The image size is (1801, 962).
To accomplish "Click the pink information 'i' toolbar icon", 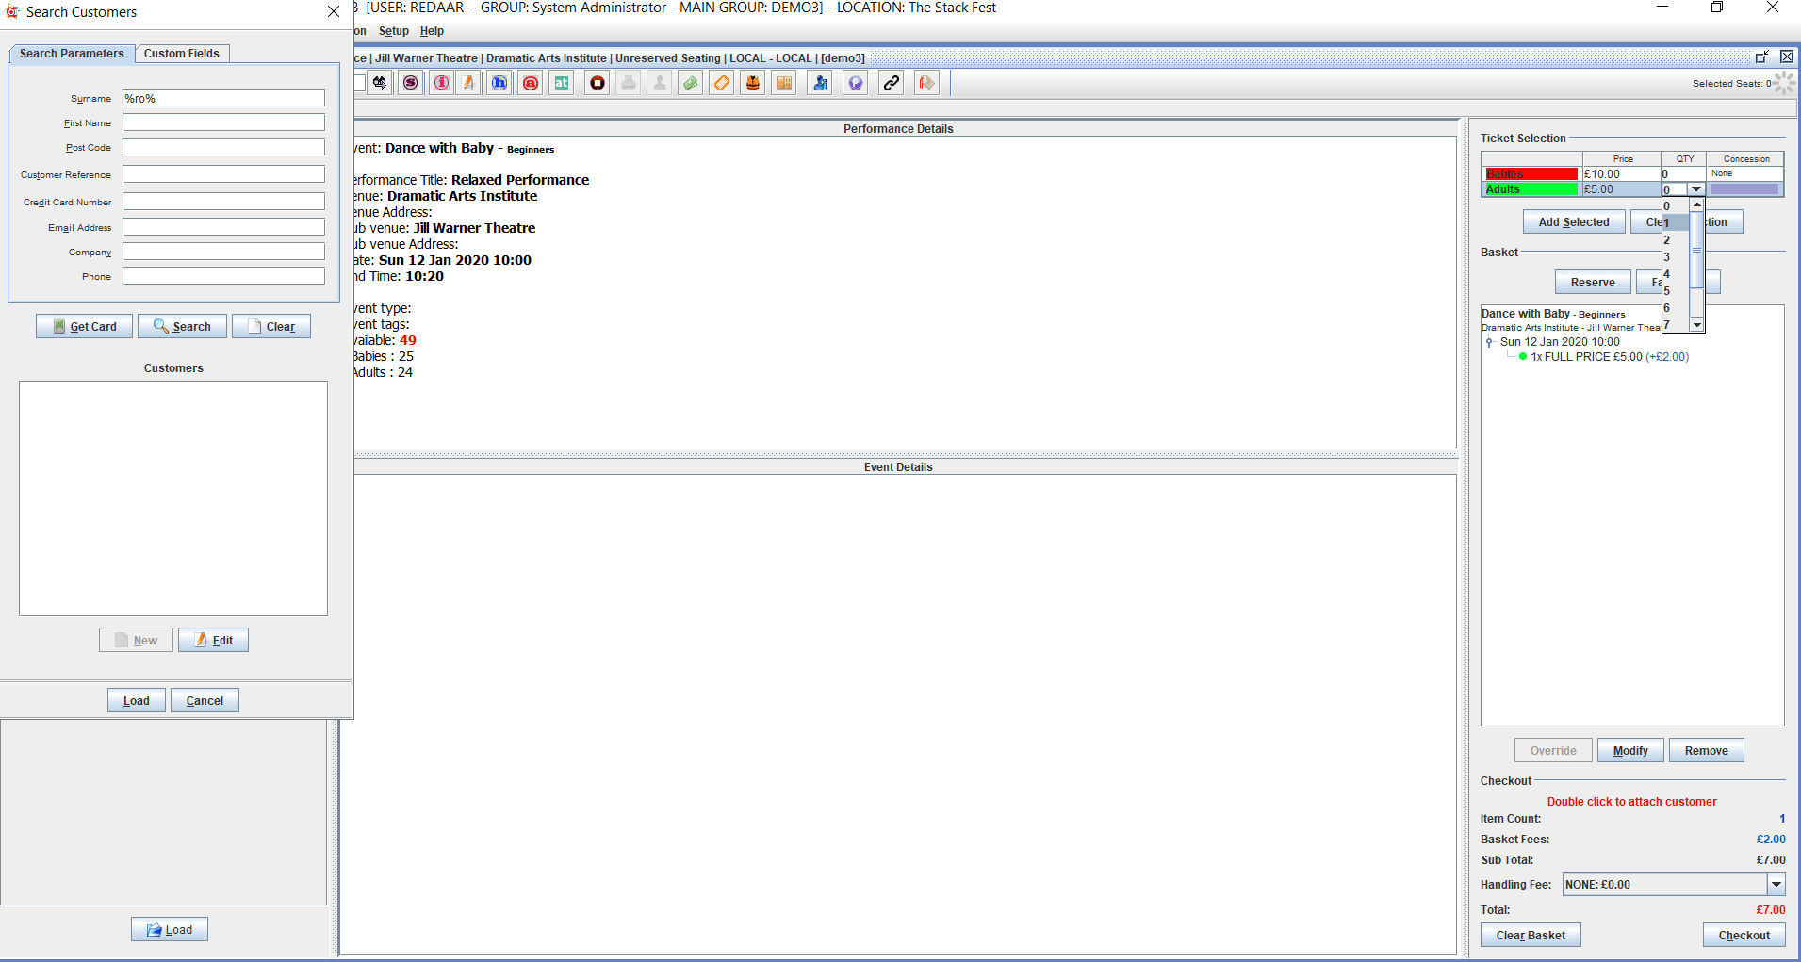I will pos(441,83).
